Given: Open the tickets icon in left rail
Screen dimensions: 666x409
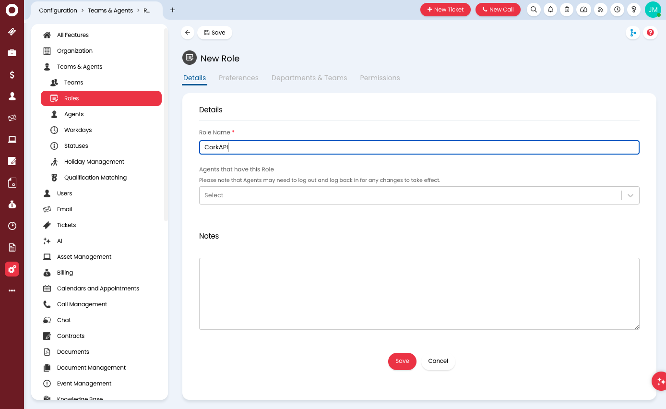Looking at the screenshot, I should (x=12, y=32).
